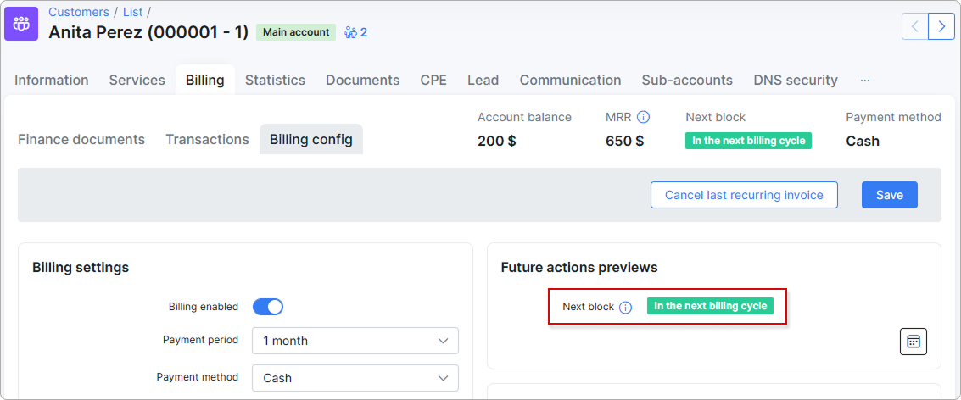Click the sub-accounts people icon near name
The height and width of the screenshot is (400, 961).
click(350, 32)
